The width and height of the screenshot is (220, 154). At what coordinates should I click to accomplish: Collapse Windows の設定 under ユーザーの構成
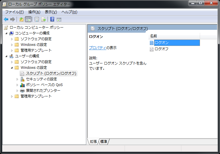point(12,68)
